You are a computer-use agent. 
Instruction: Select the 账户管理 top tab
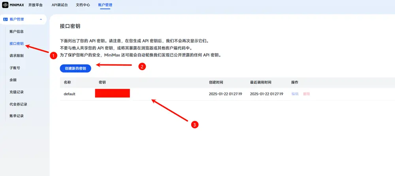(x=105, y=5)
